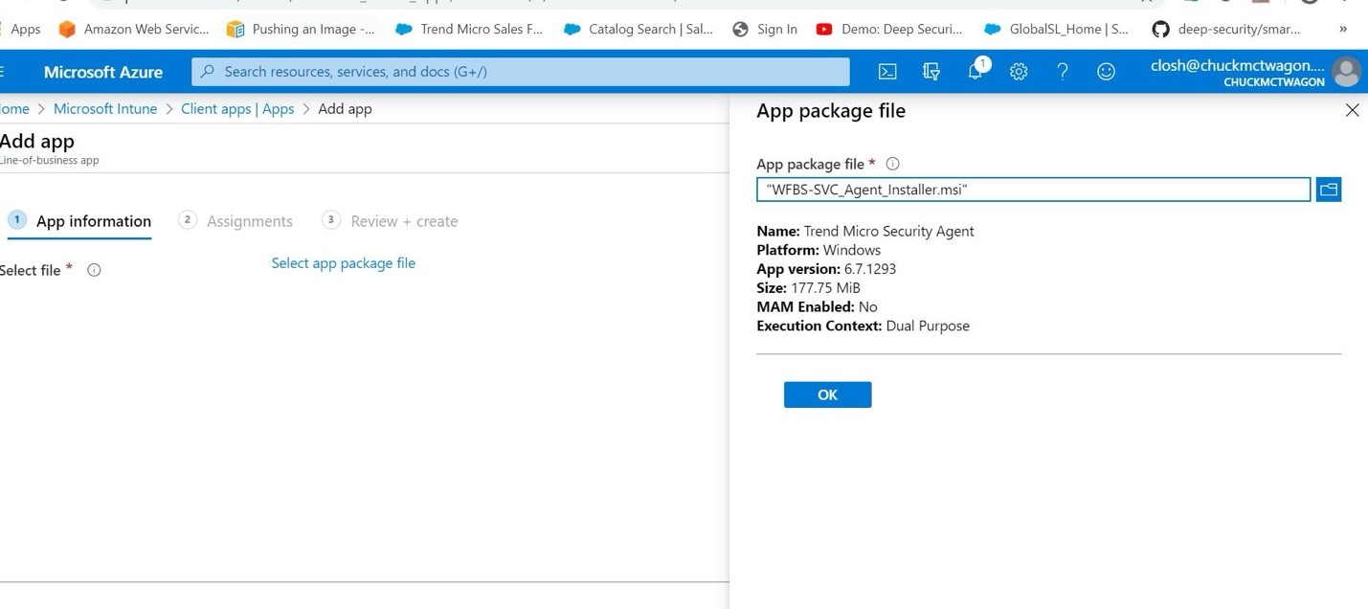This screenshot has width=1368, height=609.
Task: Click Select app package file link
Action: pyautogui.click(x=343, y=263)
